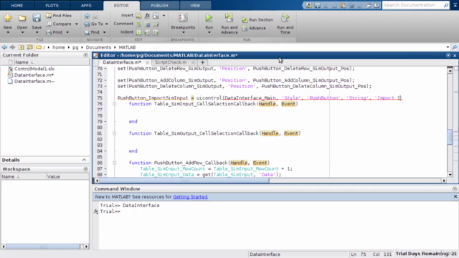Open a file using the Open folder icon

22,18
